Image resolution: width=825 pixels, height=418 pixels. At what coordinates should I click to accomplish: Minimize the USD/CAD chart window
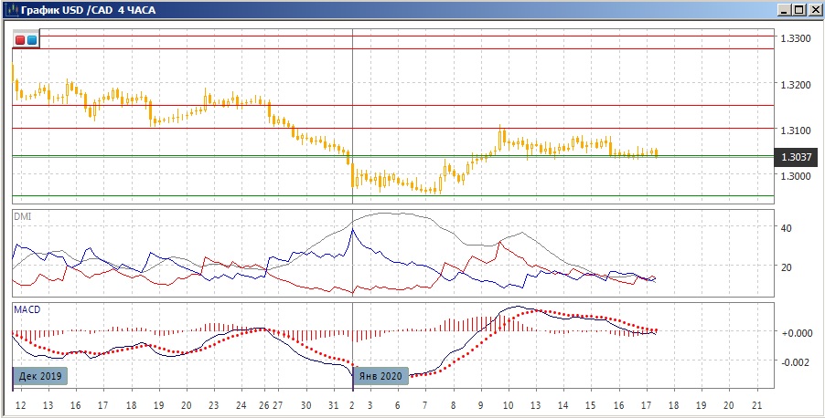click(x=786, y=10)
